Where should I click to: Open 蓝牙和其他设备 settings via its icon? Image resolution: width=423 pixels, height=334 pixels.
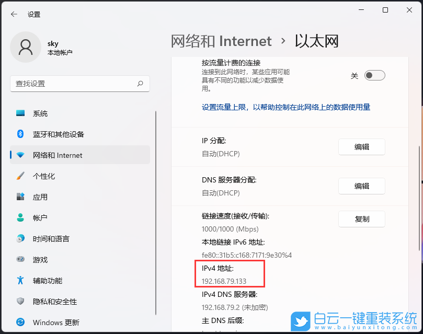pos(20,134)
